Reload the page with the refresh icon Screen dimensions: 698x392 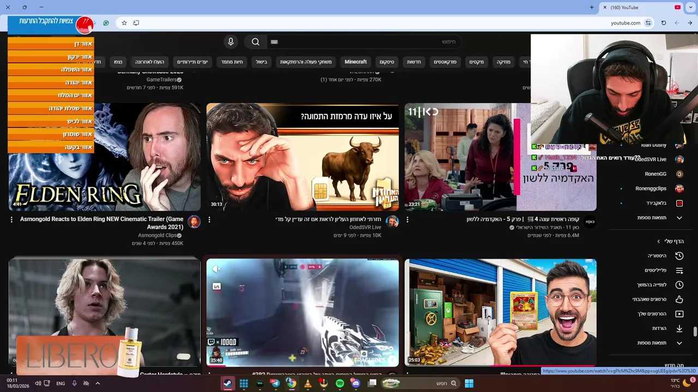pos(664,23)
